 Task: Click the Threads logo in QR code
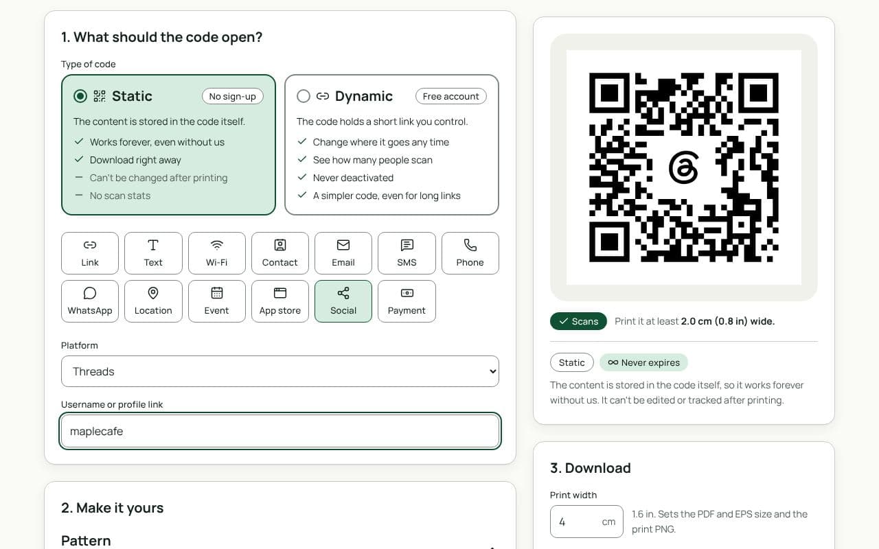coord(683,168)
